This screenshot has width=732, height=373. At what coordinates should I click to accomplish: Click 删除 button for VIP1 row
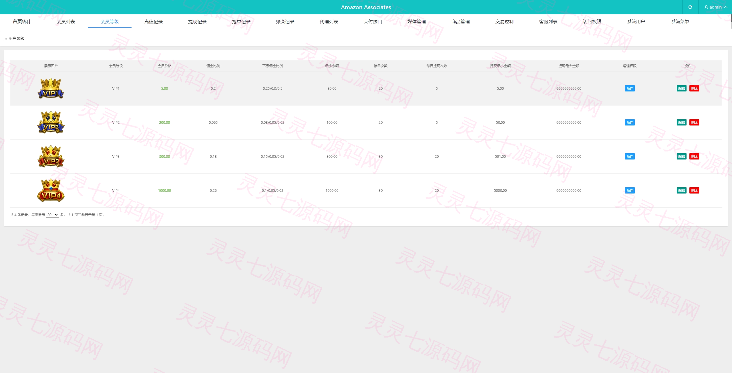pos(694,88)
